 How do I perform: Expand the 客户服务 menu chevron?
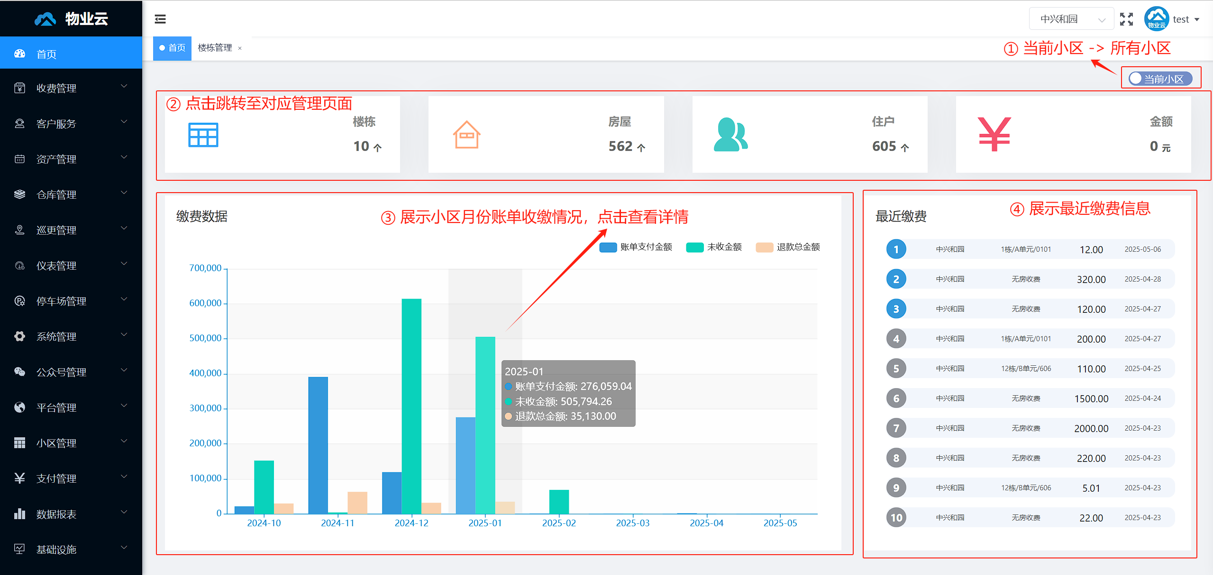pyautogui.click(x=124, y=122)
